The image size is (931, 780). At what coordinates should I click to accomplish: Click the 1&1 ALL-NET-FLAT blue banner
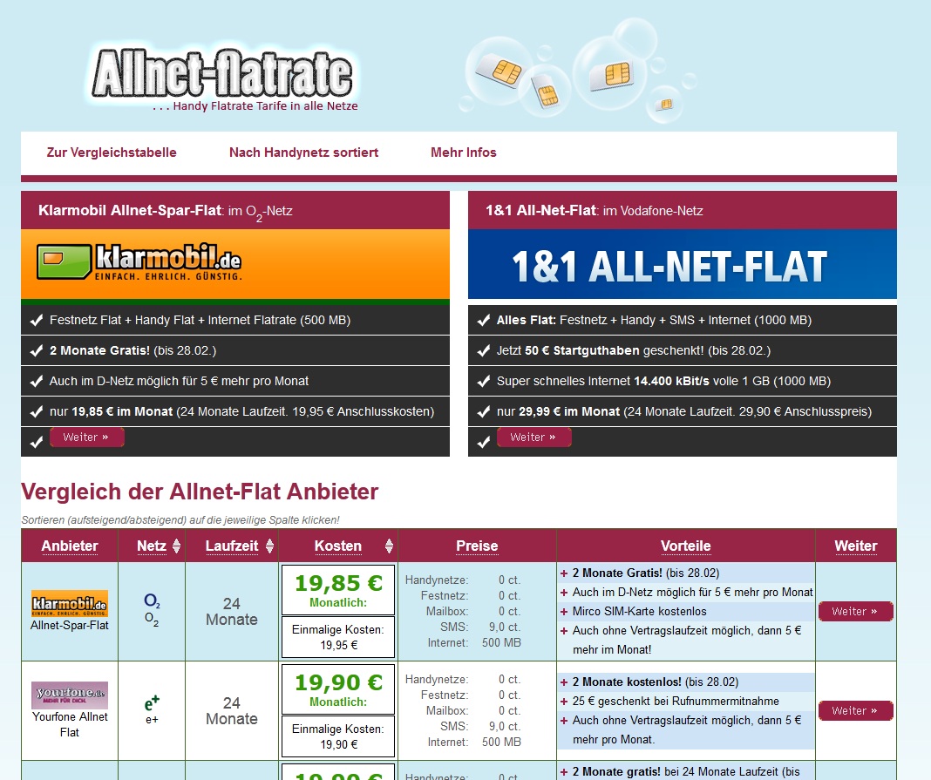(x=683, y=263)
